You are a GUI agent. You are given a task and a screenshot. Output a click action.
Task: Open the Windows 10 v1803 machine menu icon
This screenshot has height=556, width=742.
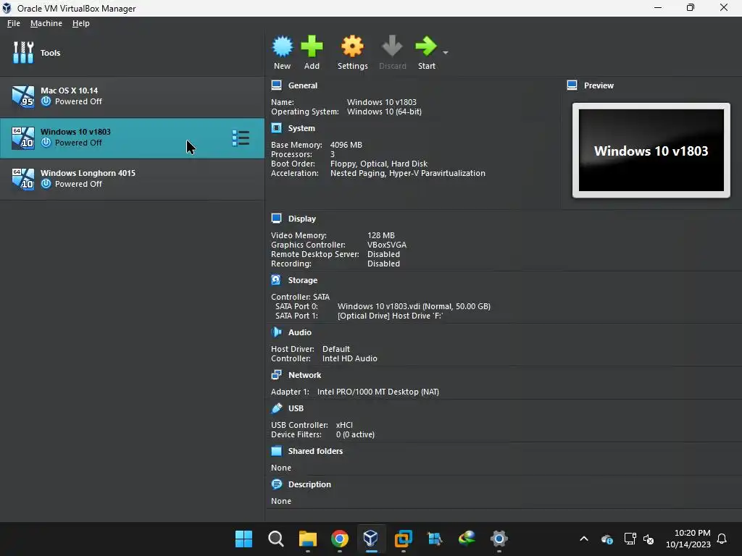[x=241, y=138]
